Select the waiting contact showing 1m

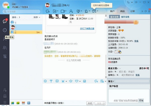coord(26,32)
